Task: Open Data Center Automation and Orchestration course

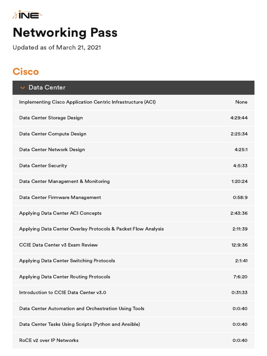Action: (82, 308)
